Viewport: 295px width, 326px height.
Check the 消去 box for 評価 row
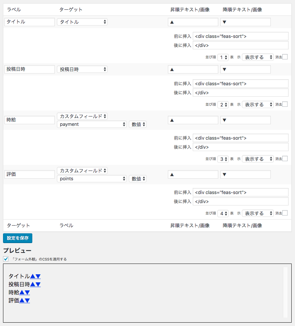tap(285, 213)
